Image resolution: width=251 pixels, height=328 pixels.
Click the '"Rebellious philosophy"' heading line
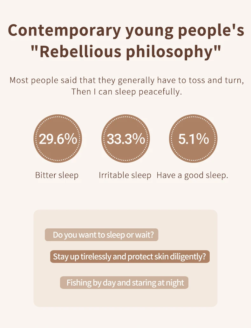pyautogui.click(x=126, y=52)
